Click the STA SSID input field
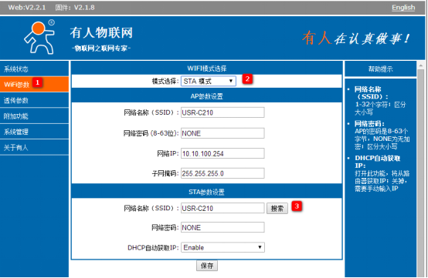 [222, 208]
